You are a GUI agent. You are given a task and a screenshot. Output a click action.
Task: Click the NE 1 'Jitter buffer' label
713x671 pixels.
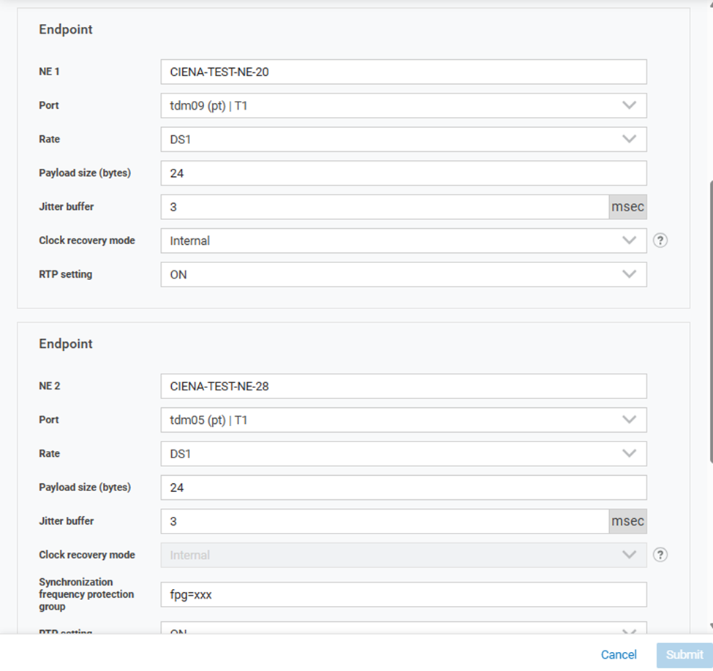[67, 207]
